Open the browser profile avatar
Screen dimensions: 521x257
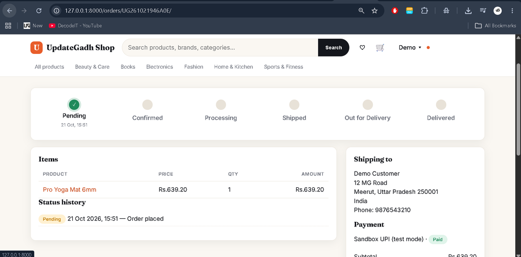(498, 11)
